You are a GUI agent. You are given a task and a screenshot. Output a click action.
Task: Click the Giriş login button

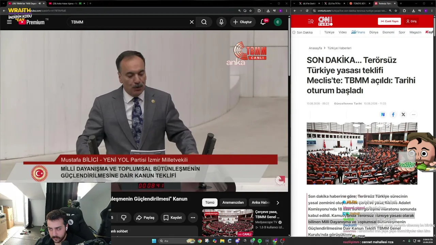pyautogui.click(x=411, y=21)
